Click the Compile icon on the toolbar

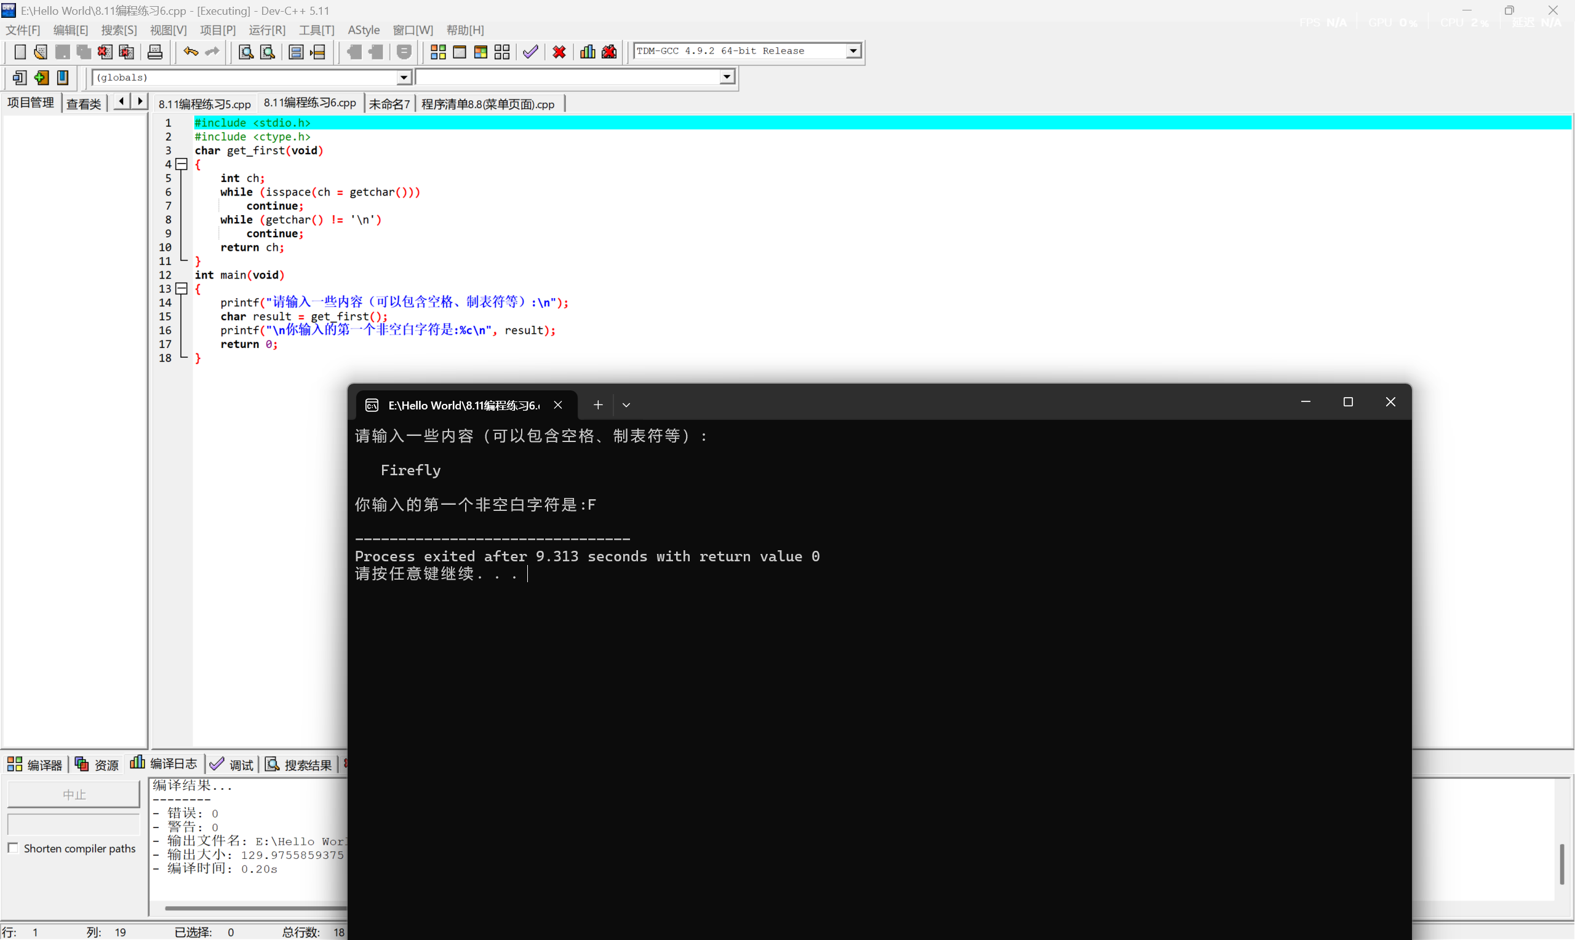tap(437, 52)
